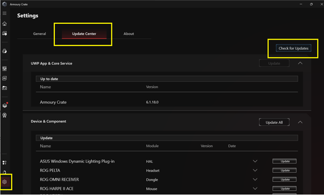This screenshot has height=195, width=324.
Task: Open Scenario Profiles icon in sidebar
Action: coord(4,78)
